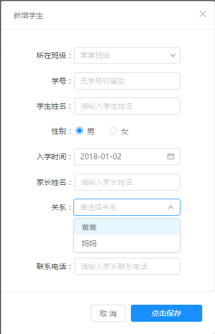Image resolution: width=215 pixels, height=334 pixels.
Task: Open the calendar icon in 入学时间 field
Action: [x=171, y=157]
